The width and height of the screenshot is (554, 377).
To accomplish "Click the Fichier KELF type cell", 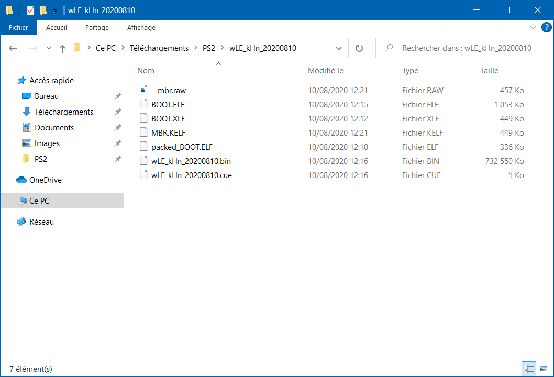I will tap(422, 133).
